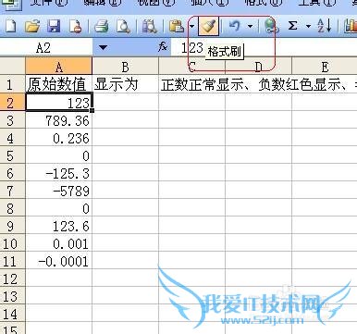
Task: Select cell with value -125.3
Action: (58, 173)
